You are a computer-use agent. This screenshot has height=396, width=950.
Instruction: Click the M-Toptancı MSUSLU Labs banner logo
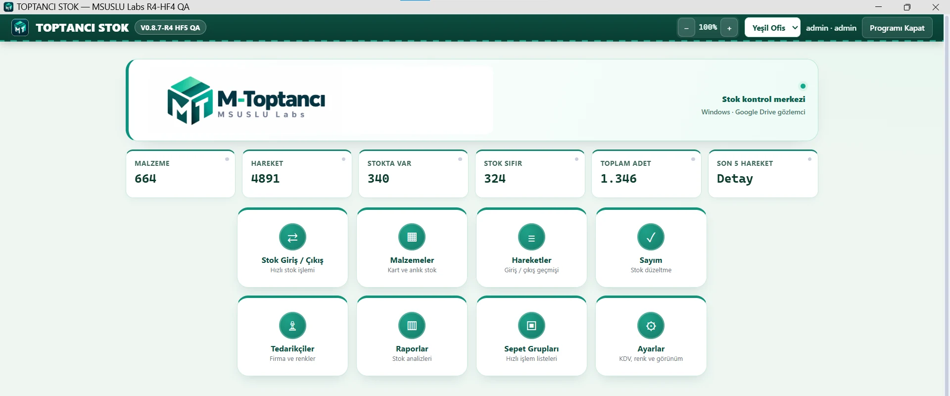point(246,100)
